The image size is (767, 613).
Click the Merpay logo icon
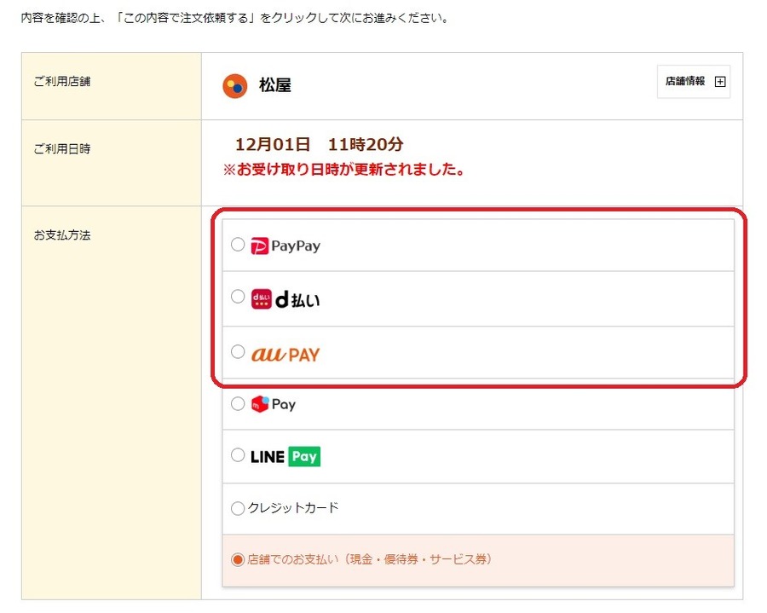point(260,404)
